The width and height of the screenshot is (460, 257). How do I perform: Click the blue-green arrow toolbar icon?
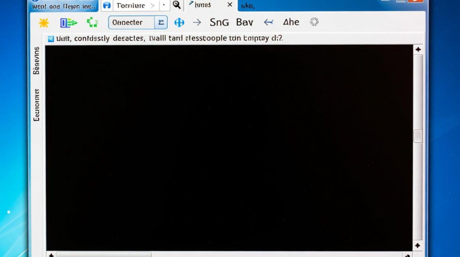69,23
